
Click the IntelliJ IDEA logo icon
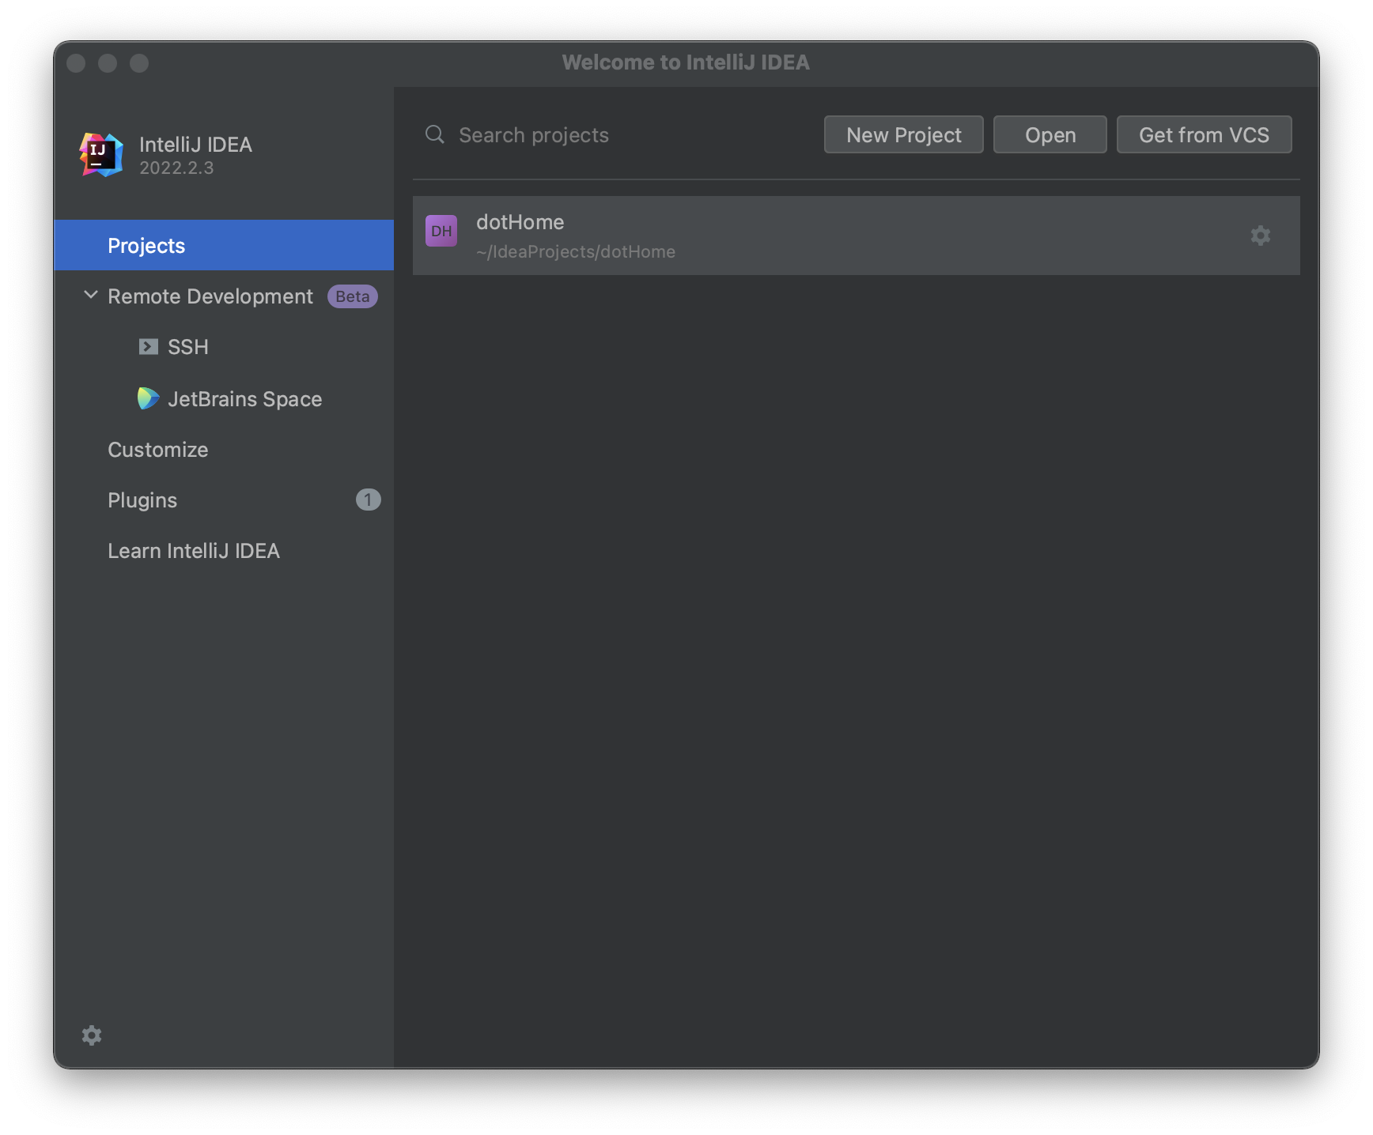pyautogui.click(x=101, y=155)
